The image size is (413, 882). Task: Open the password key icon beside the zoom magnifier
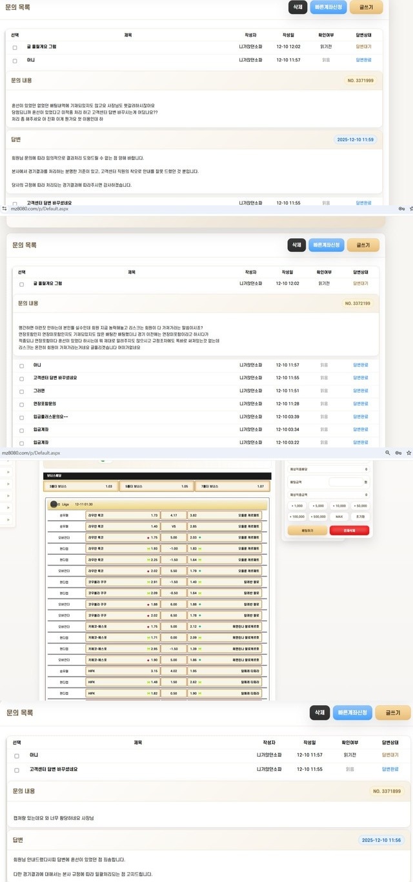pos(399,453)
